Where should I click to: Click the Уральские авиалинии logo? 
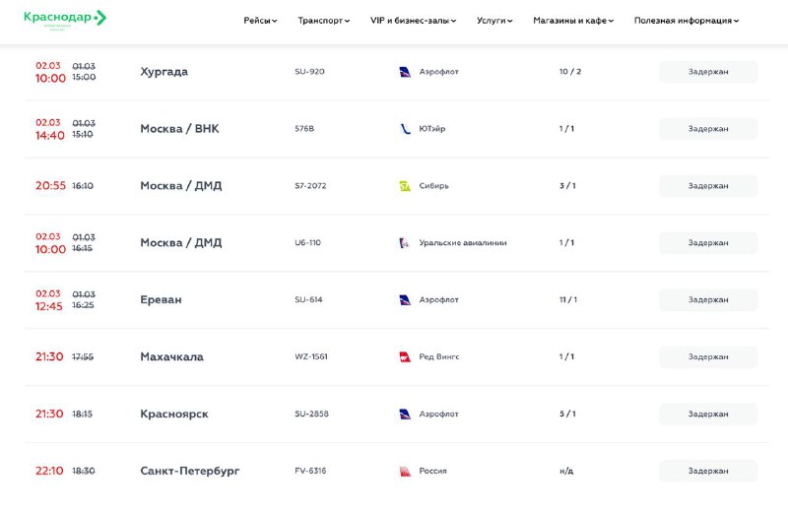[x=405, y=243]
